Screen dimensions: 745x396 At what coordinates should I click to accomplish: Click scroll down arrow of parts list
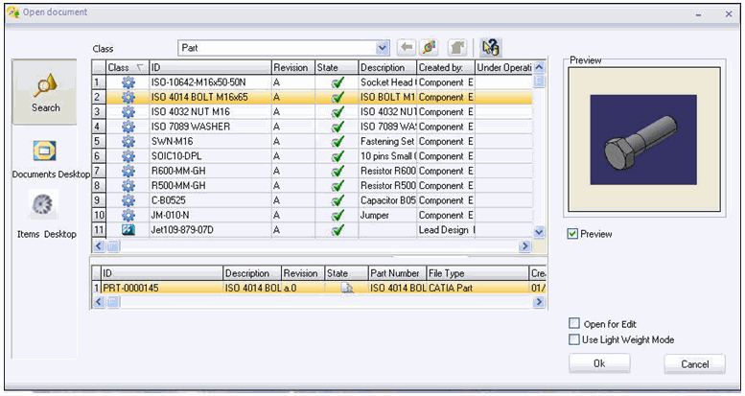[539, 231]
